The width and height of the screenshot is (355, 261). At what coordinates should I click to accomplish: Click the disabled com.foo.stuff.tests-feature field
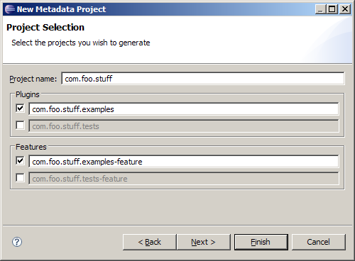point(184,179)
